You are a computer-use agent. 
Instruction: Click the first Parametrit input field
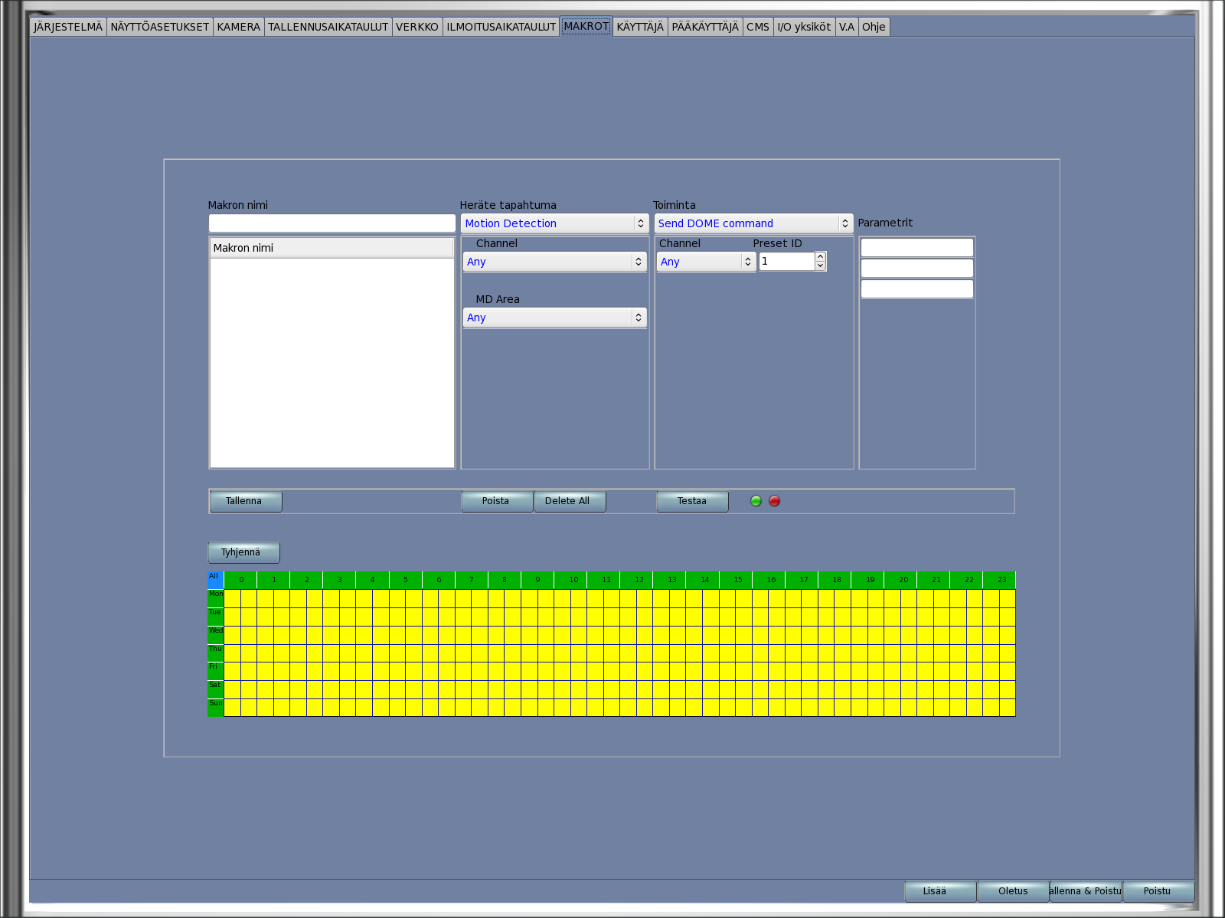917,248
